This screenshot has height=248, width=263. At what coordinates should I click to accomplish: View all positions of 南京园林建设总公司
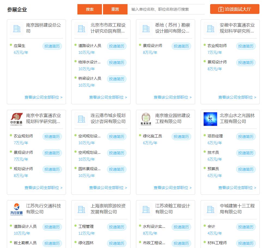[43, 97]
